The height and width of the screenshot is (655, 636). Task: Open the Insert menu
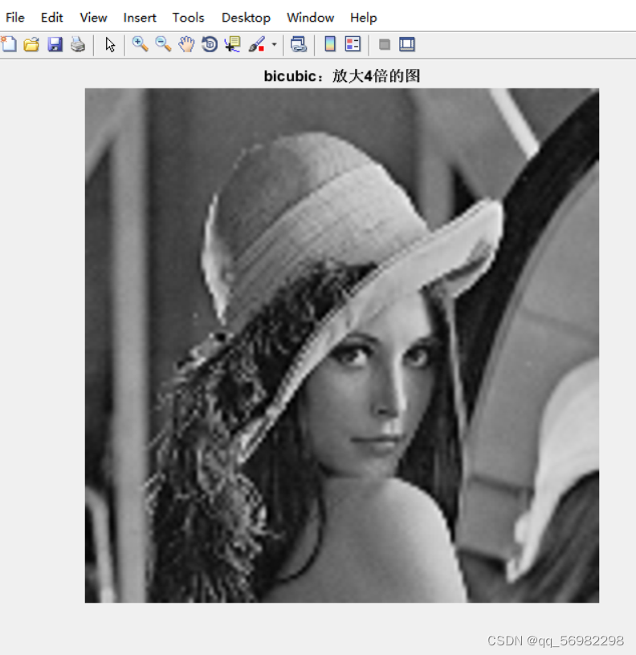tap(140, 18)
